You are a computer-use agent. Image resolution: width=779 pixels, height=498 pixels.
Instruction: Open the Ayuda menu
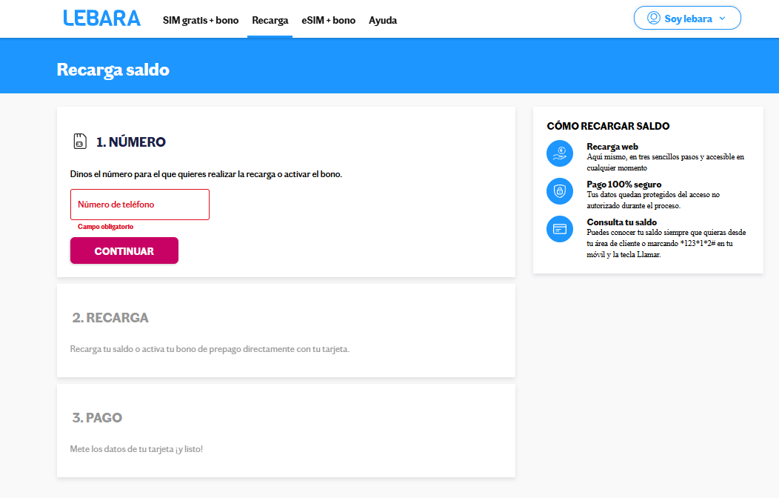click(383, 20)
